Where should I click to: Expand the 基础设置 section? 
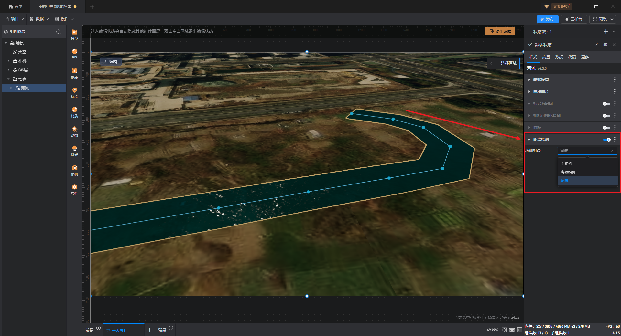[541, 80]
